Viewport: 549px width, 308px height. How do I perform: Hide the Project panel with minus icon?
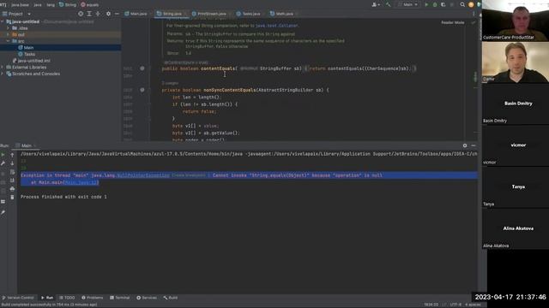click(117, 14)
